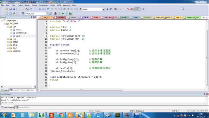Click the paste icon in toolbar

coord(26,9)
